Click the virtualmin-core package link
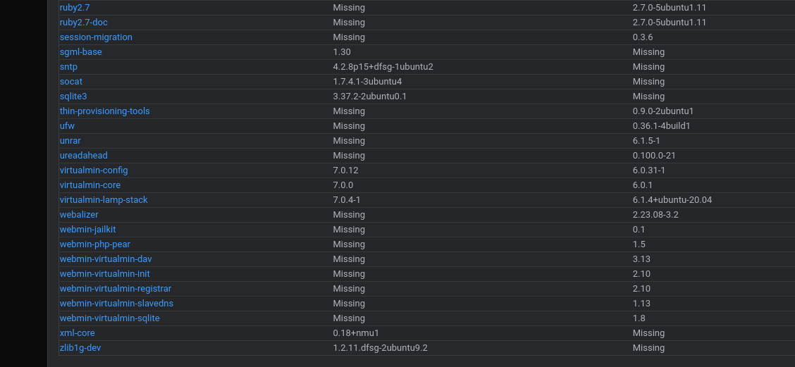Viewport: 795px width, 367px height. (90, 185)
